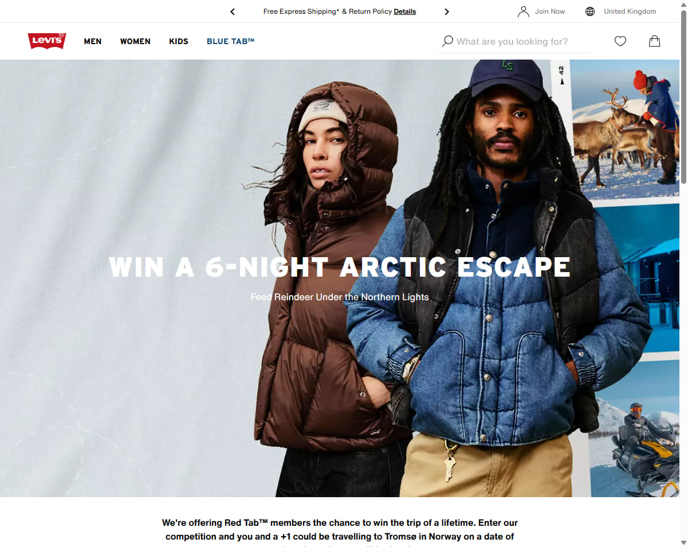Show next promo banner message

[447, 11]
